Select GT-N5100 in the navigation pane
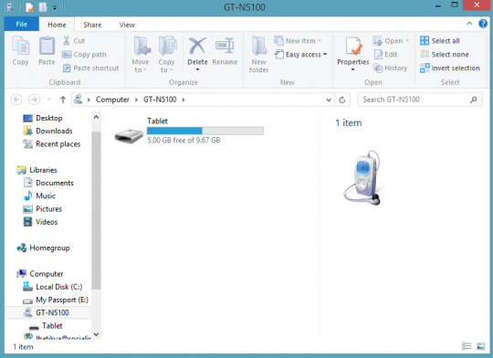This screenshot has height=358, width=493. coord(47,312)
